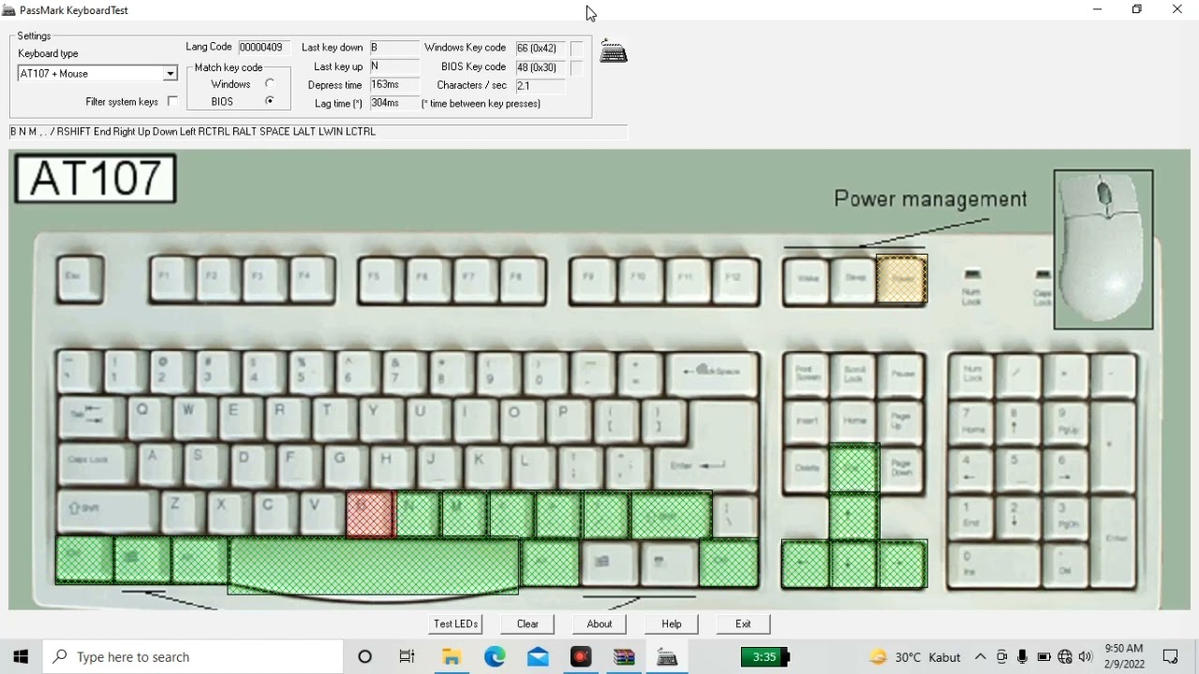Enable the Filter system keys checkbox
1199x674 pixels.
pos(172,101)
